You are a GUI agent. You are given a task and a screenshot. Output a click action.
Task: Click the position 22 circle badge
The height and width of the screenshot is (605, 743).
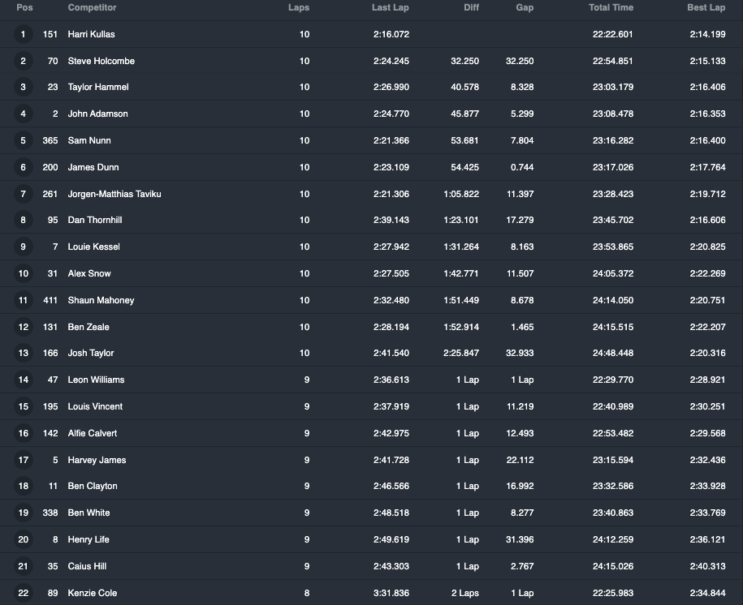[24, 593]
